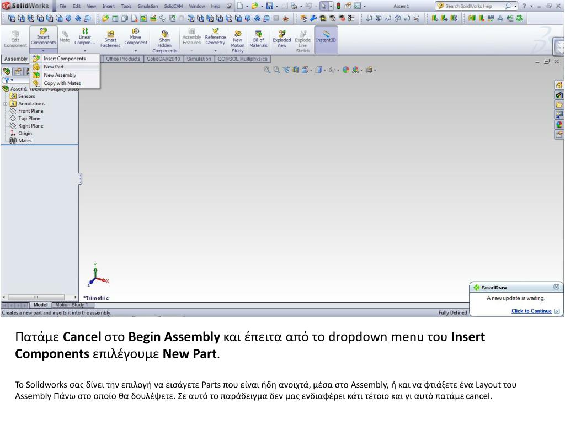Image resolution: width=565 pixels, height=424 pixels.
Task: Switch to Motion Study 1 tab
Action: coord(71,305)
